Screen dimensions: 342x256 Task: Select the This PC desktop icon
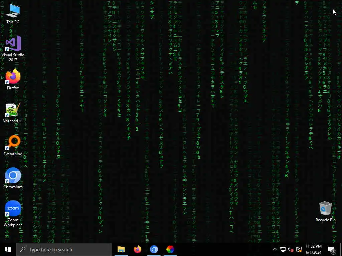pos(13,13)
